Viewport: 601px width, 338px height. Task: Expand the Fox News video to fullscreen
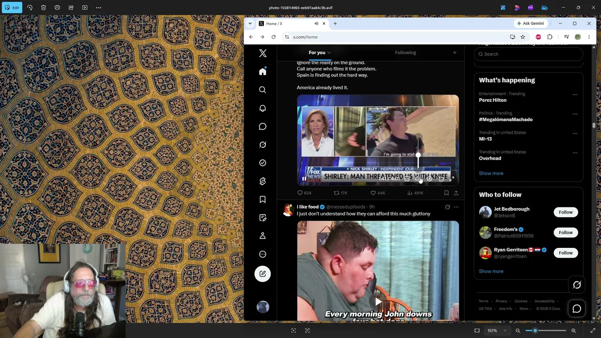pos(452,179)
